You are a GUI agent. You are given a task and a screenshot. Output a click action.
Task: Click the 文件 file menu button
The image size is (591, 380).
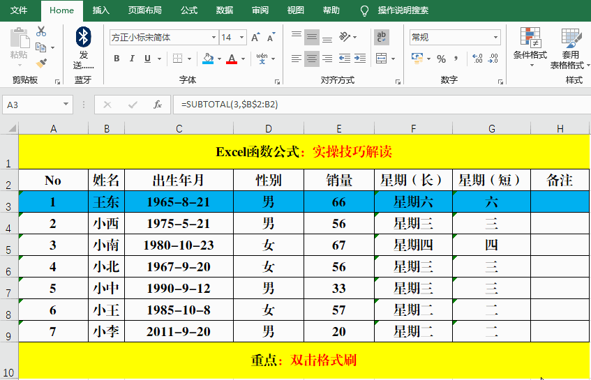(20, 10)
